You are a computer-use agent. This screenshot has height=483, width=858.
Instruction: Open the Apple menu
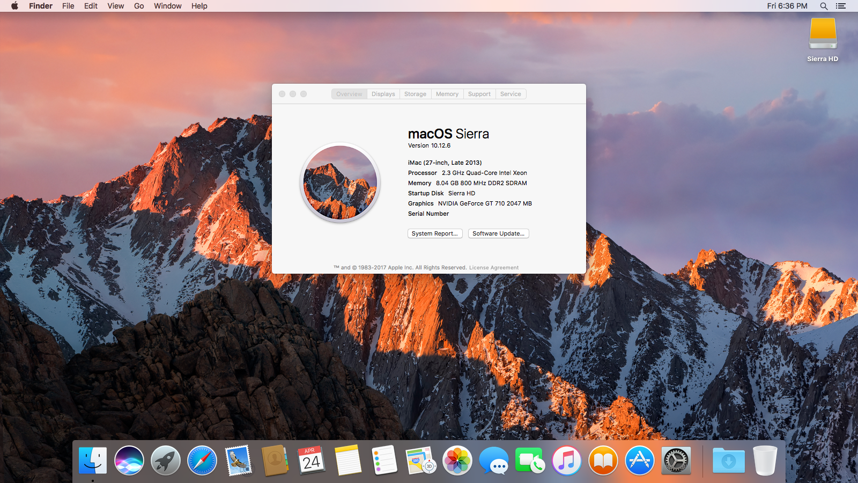coord(14,6)
